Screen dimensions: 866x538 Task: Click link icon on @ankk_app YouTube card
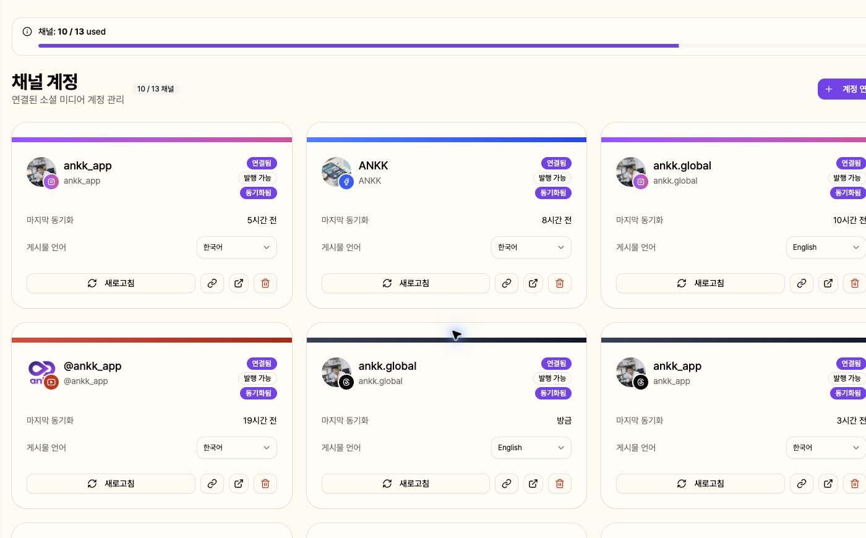point(212,484)
